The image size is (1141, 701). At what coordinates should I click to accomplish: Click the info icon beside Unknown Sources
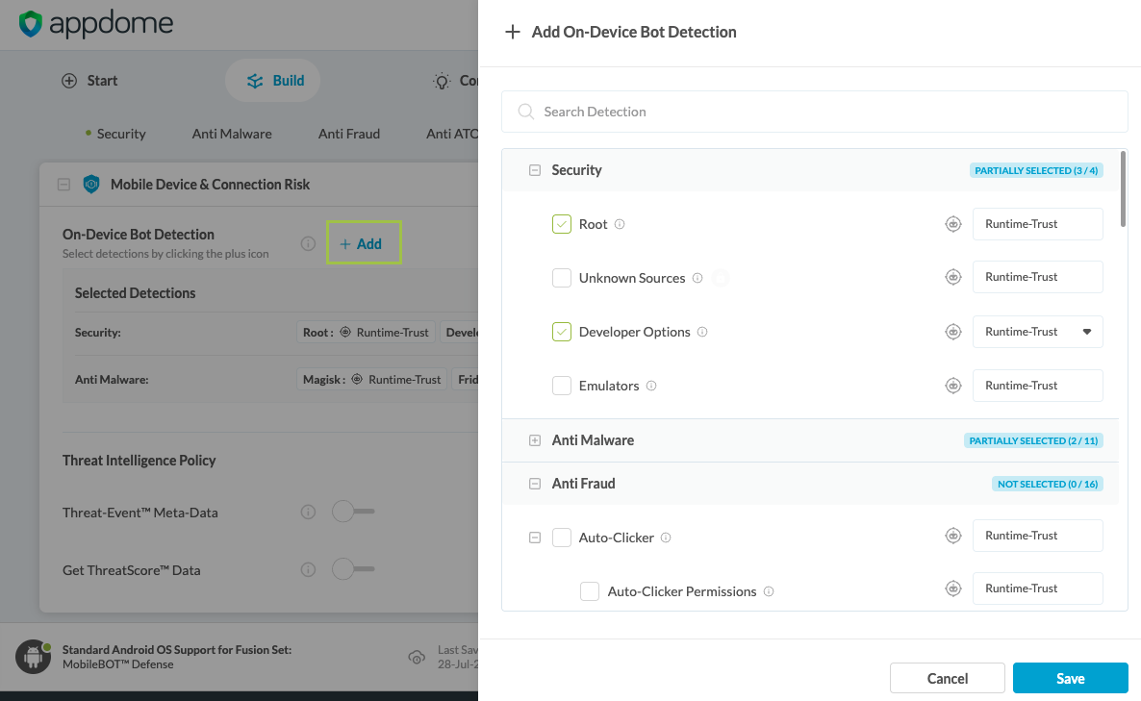coord(697,278)
